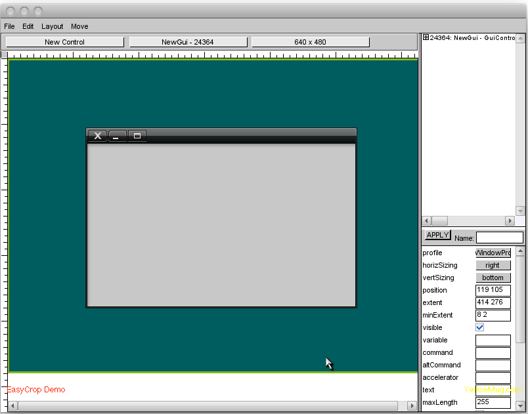Screen dimensions: 528x414
Task: Click the APPLY button
Action: 437,235
